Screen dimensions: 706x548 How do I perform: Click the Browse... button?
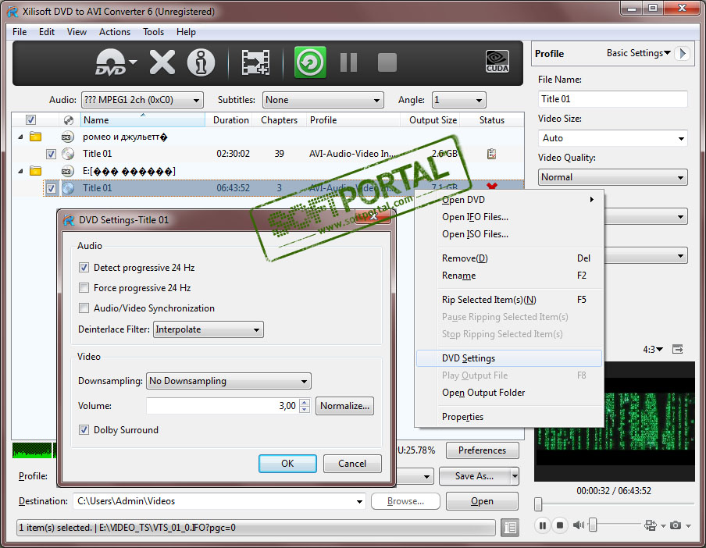tap(405, 501)
